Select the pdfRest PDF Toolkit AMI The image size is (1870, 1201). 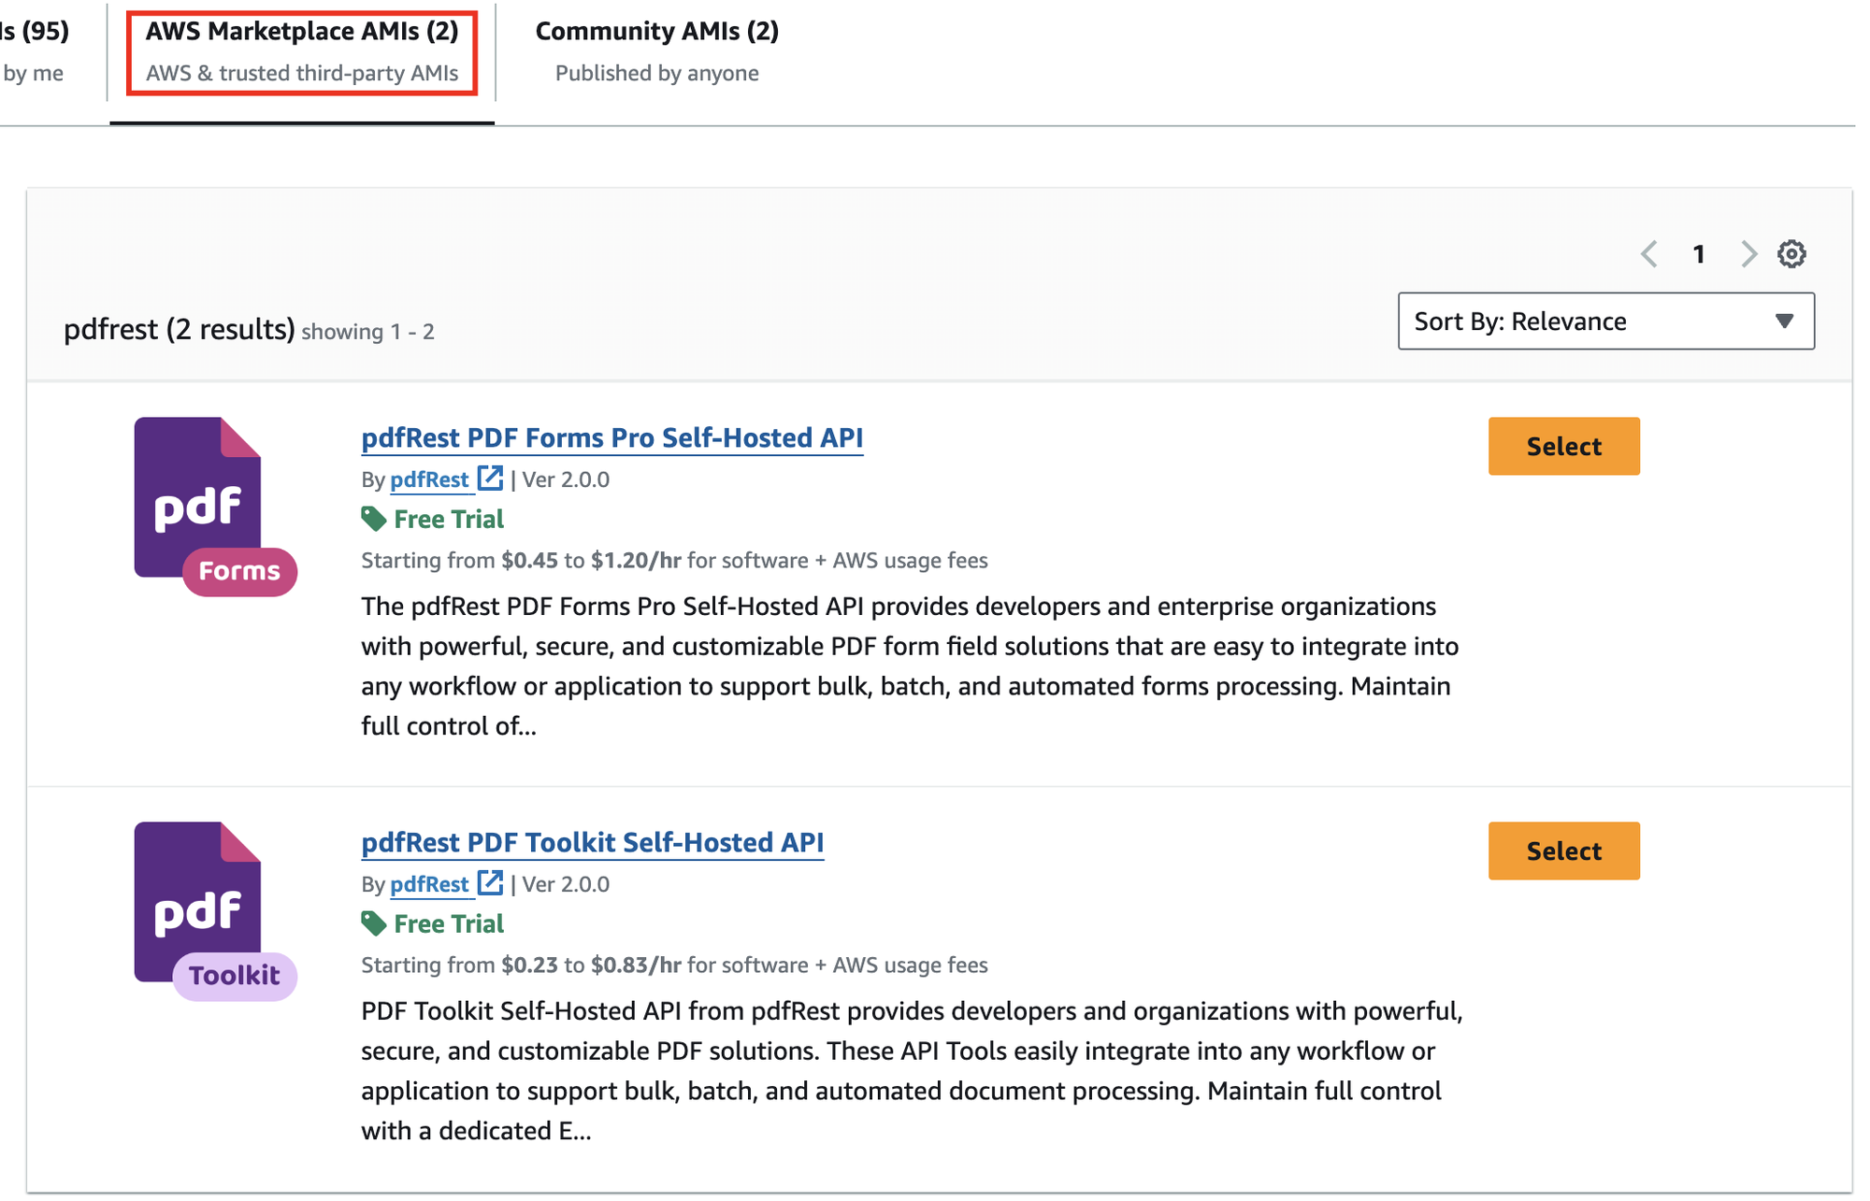(x=1562, y=851)
